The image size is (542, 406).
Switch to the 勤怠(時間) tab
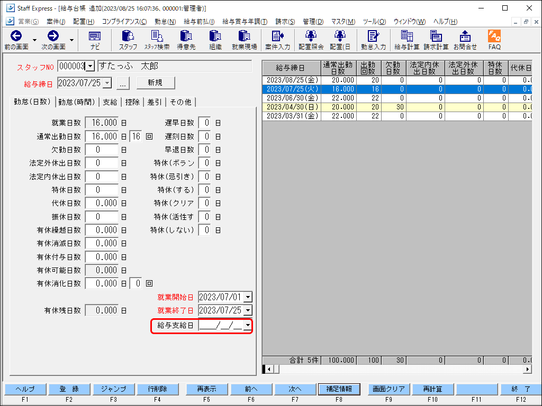(76, 102)
